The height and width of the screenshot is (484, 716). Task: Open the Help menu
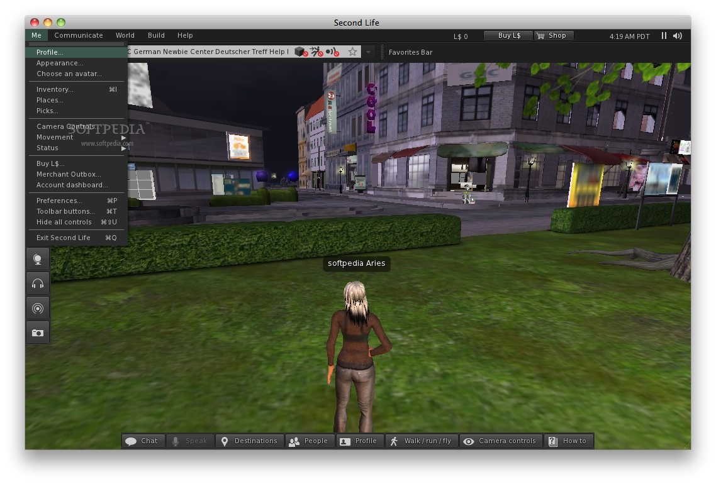tap(185, 35)
